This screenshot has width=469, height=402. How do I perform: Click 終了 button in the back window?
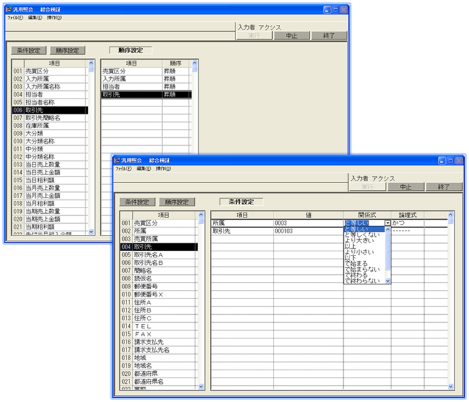pyautogui.click(x=329, y=36)
